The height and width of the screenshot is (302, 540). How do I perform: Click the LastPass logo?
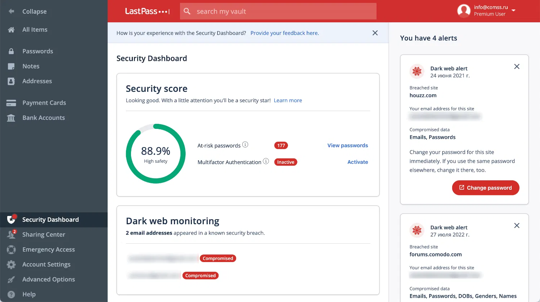click(x=147, y=11)
